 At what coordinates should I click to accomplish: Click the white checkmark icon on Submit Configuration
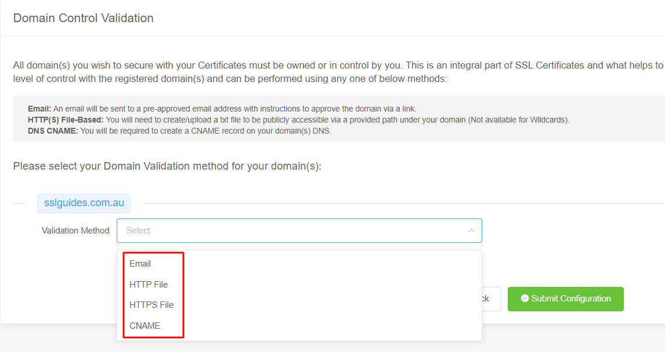click(x=525, y=299)
